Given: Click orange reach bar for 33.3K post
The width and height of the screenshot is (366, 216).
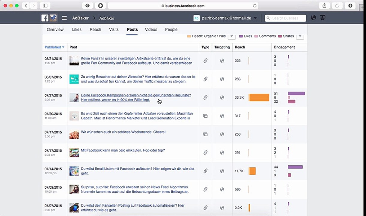Looking at the screenshot, I should coord(259,97).
